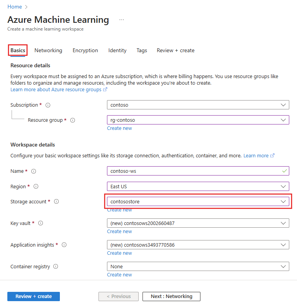This screenshot has height=305, width=297.
Task: Click the Container registry label
Action: pyautogui.click(x=30, y=266)
